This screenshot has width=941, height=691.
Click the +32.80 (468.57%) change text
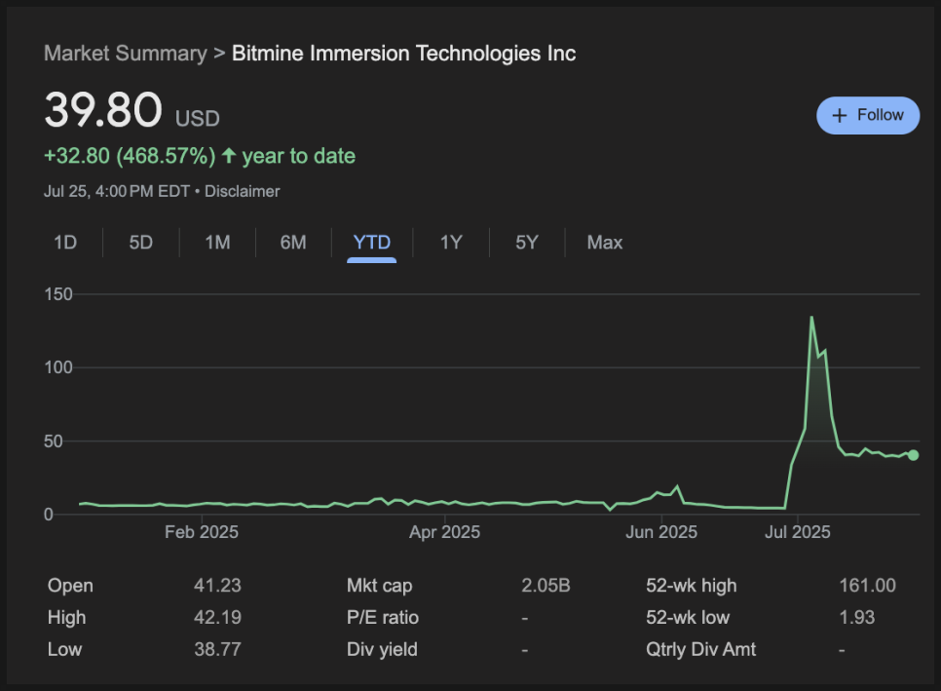(x=130, y=156)
